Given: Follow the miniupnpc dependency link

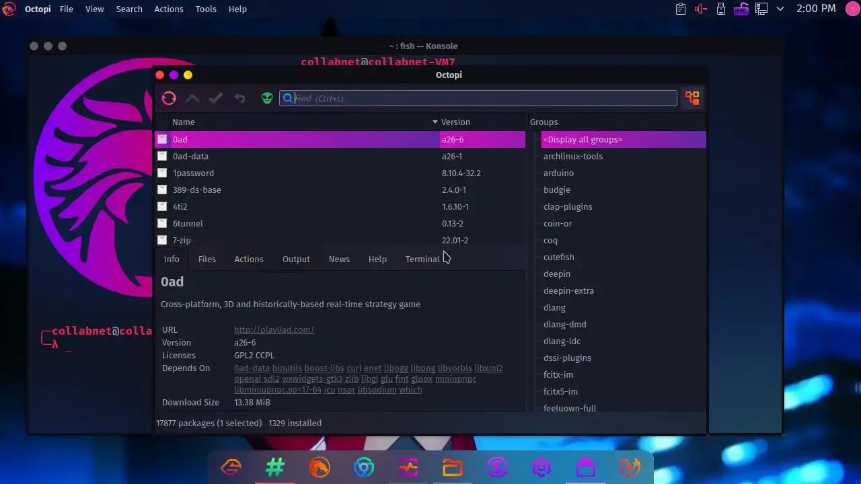Looking at the screenshot, I should click(455, 378).
